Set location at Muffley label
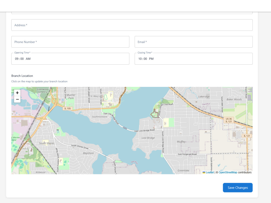The height and width of the screenshot is (203, 271). (x=181, y=142)
